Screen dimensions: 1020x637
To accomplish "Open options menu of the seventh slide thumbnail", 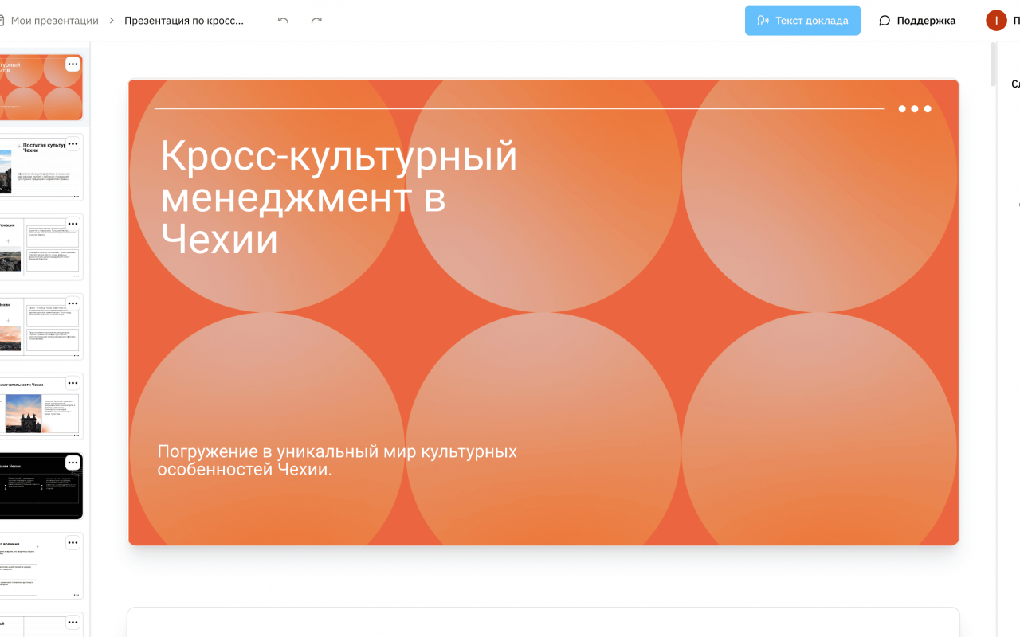I will 73,543.
